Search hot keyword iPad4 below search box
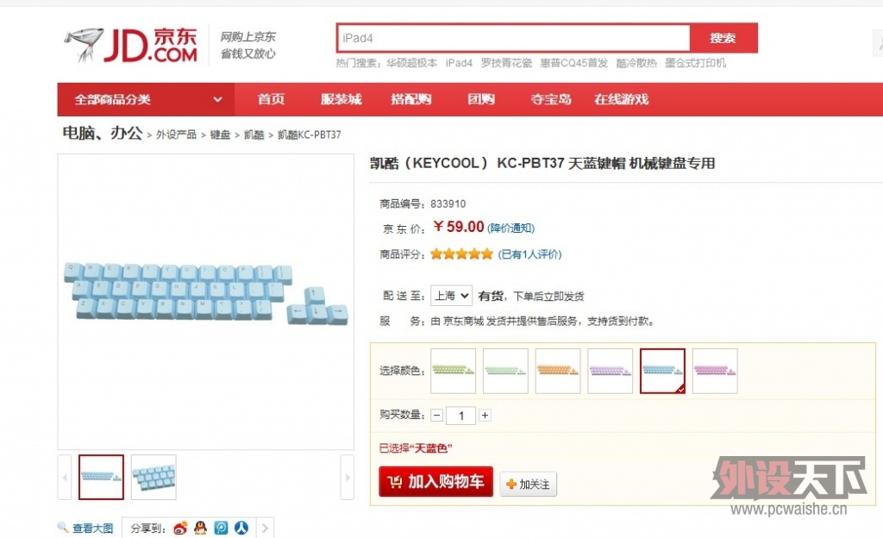883x538 pixels. 459,63
